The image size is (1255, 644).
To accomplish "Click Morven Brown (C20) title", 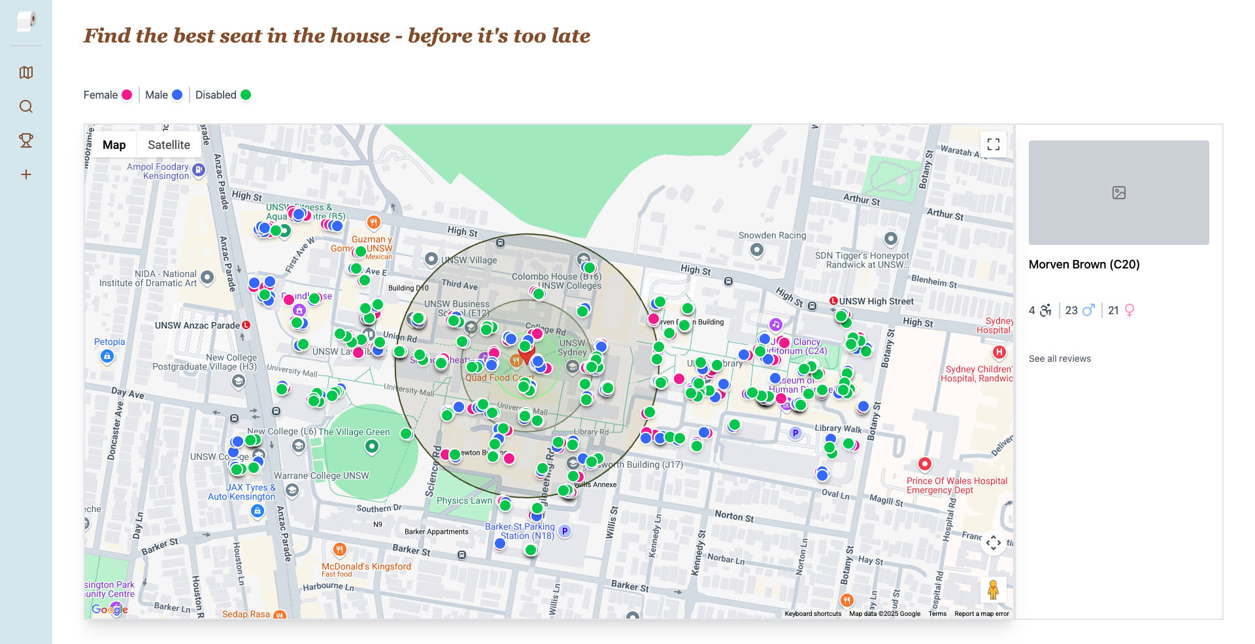I will coord(1084,265).
